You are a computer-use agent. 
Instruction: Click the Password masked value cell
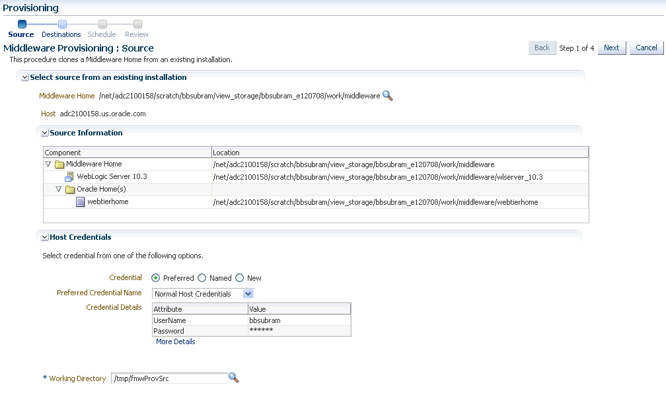coord(299,331)
